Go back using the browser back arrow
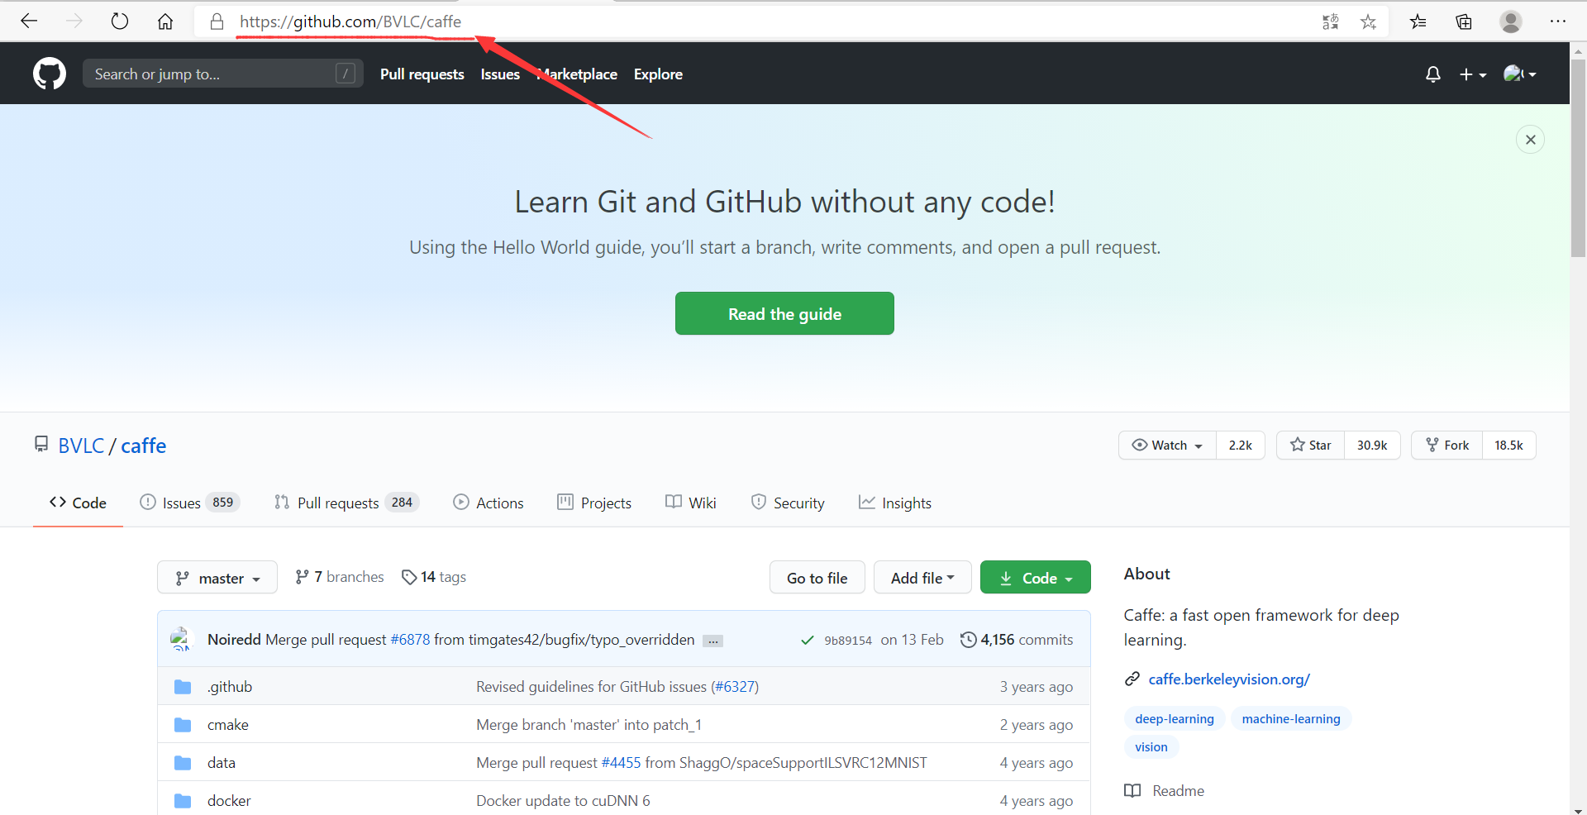Viewport: 1587px width, 815px height. [x=29, y=21]
